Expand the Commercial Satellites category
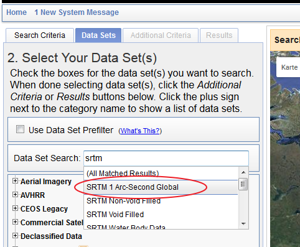The width and height of the screenshot is (300, 247). click(15, 222)
